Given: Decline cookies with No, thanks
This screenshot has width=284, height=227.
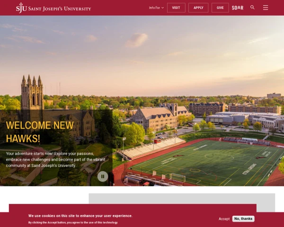Looking at the screenshot, I should coord(243,218).
